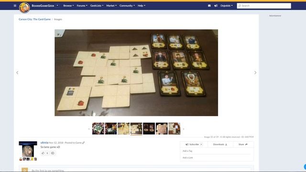The height and width of the screenshot is (172, 306).
Task: Select the currently highlighted fourth thumbnail
Action: pos(136,129)
